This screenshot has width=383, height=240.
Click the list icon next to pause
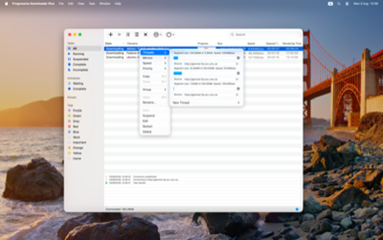click(137, 35)
